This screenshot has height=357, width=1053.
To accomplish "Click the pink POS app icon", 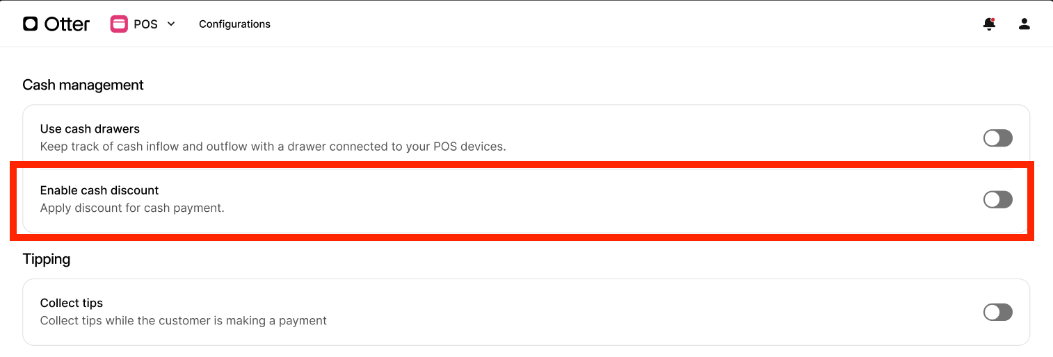I will pos(119,24).
